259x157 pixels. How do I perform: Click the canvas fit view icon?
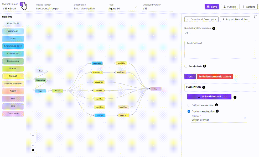point(33,145)
